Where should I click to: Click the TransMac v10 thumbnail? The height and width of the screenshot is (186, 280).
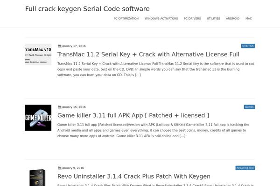click(x=38, y=54)
